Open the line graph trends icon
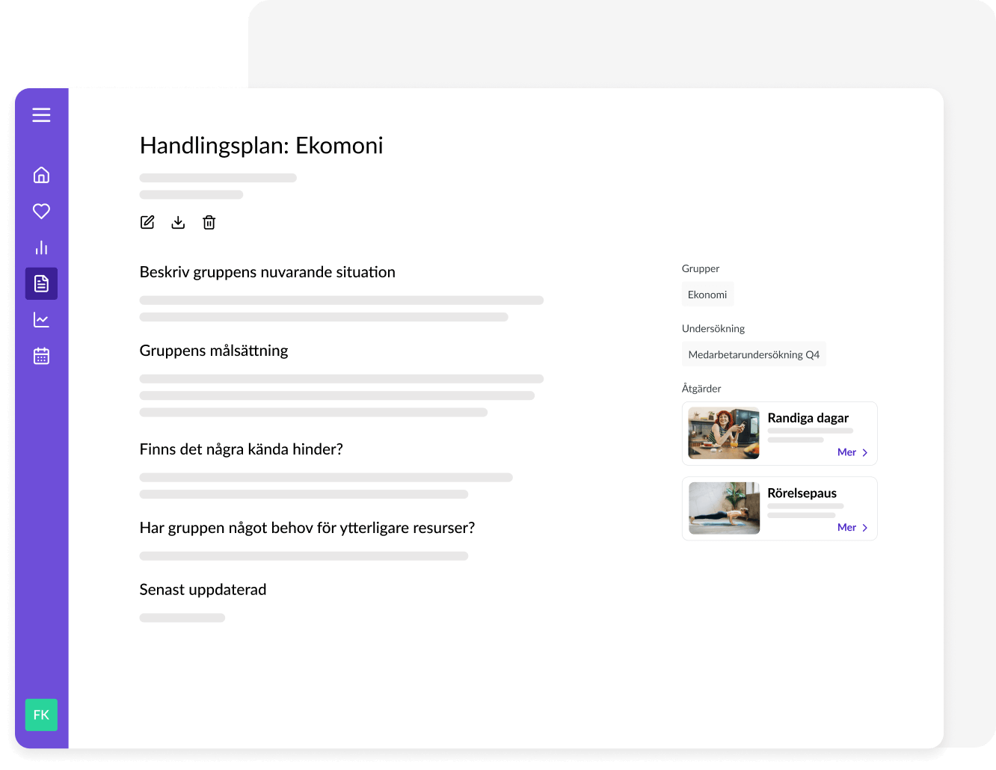This screenshot has width=996, height=770. [x=41, y=320]
